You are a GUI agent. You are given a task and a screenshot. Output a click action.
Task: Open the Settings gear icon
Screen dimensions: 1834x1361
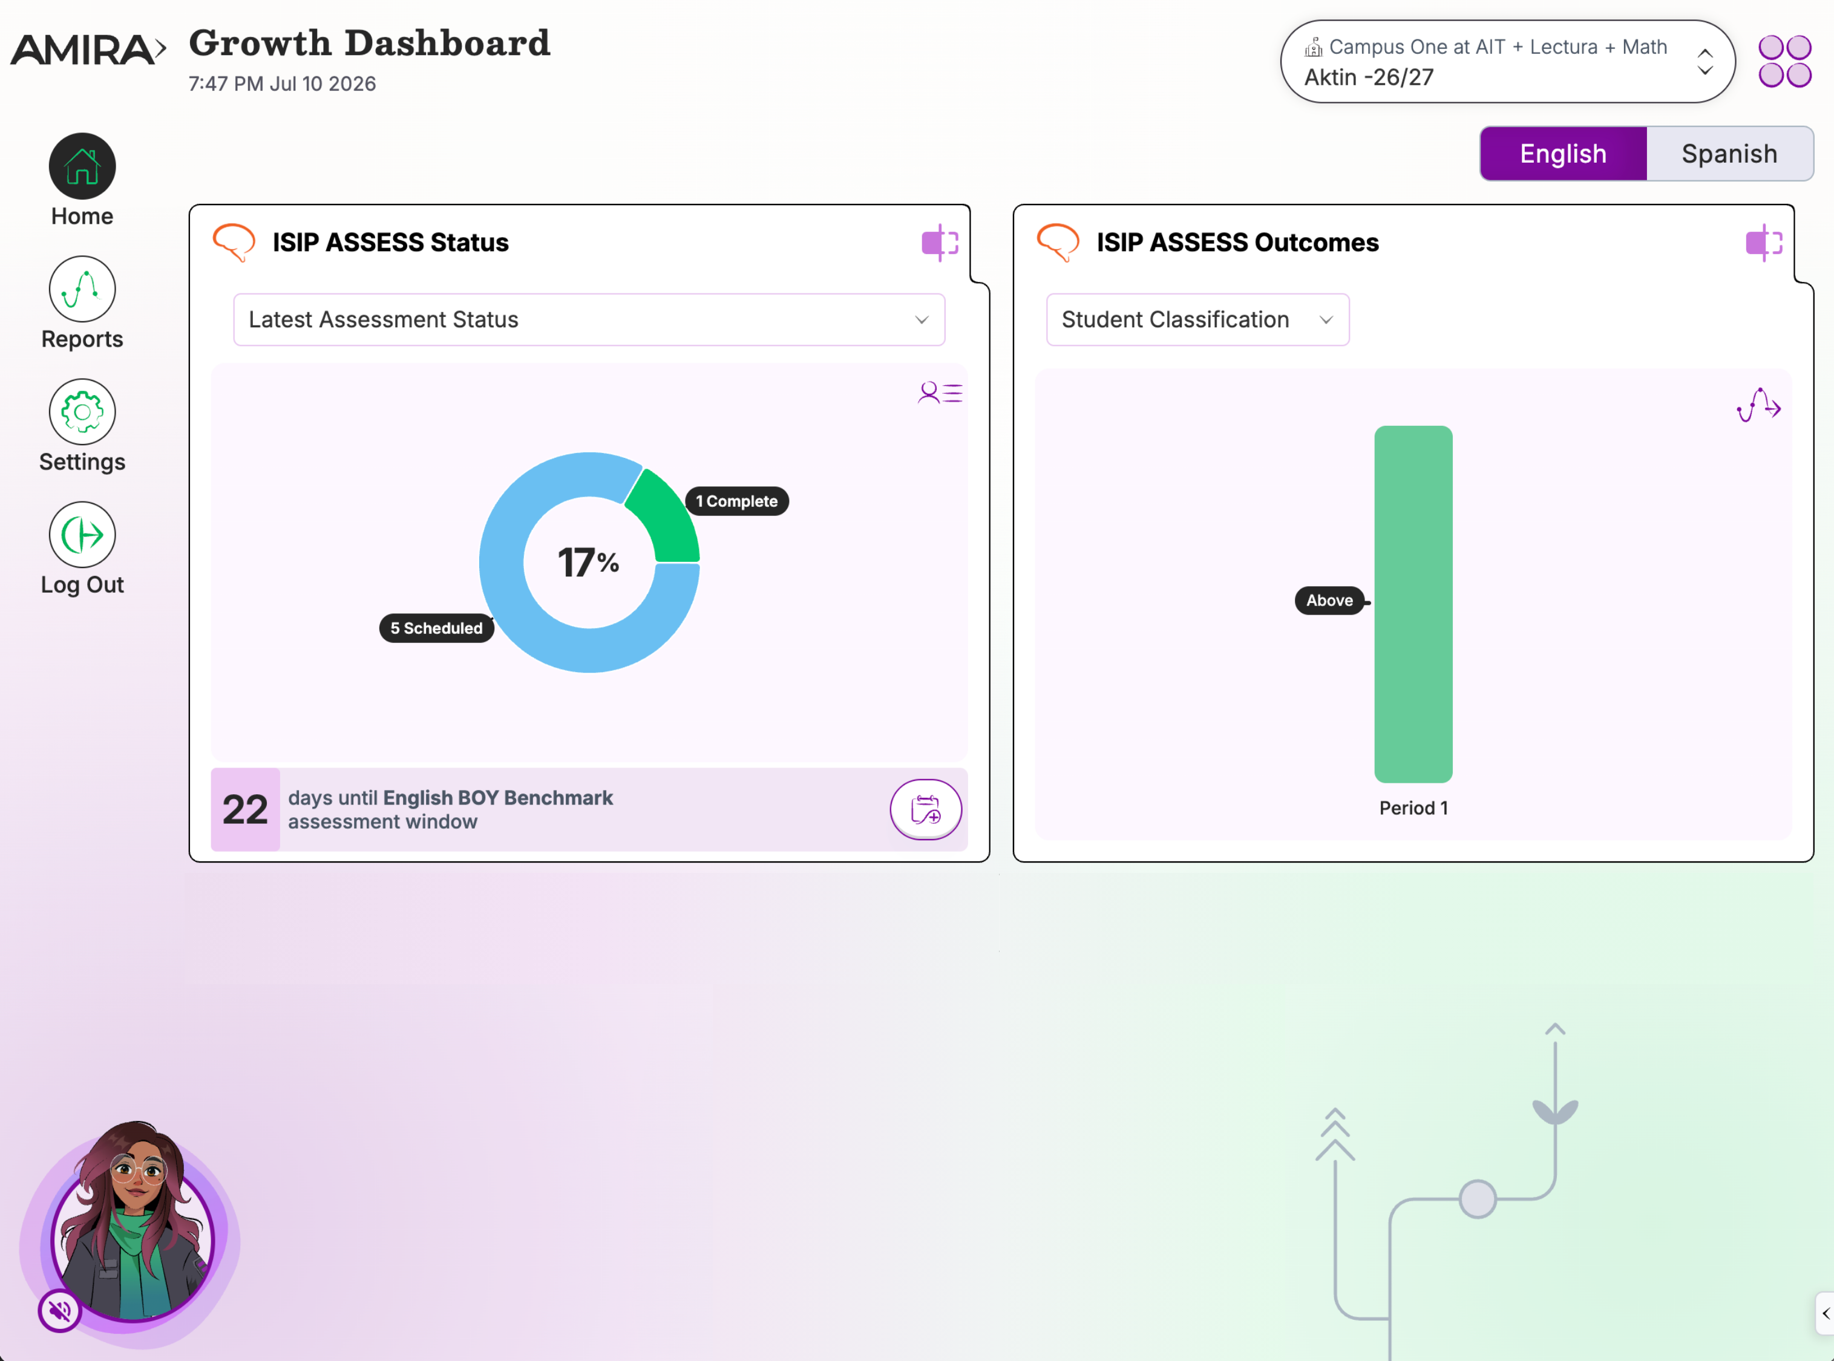(x=82, y=411)
